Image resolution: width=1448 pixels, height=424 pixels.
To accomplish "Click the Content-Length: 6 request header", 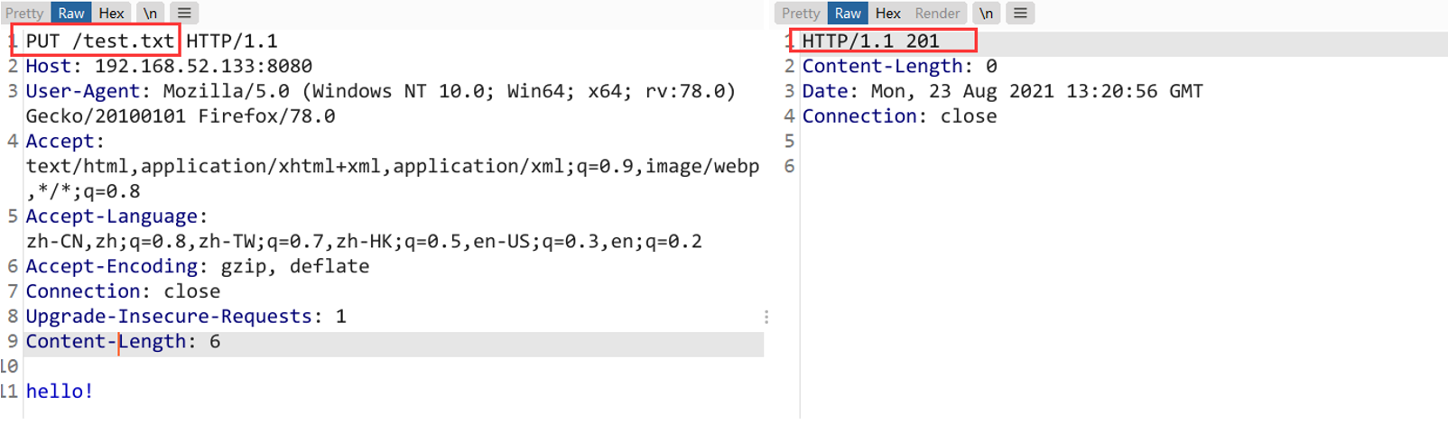I will click(x=123, y=342).
